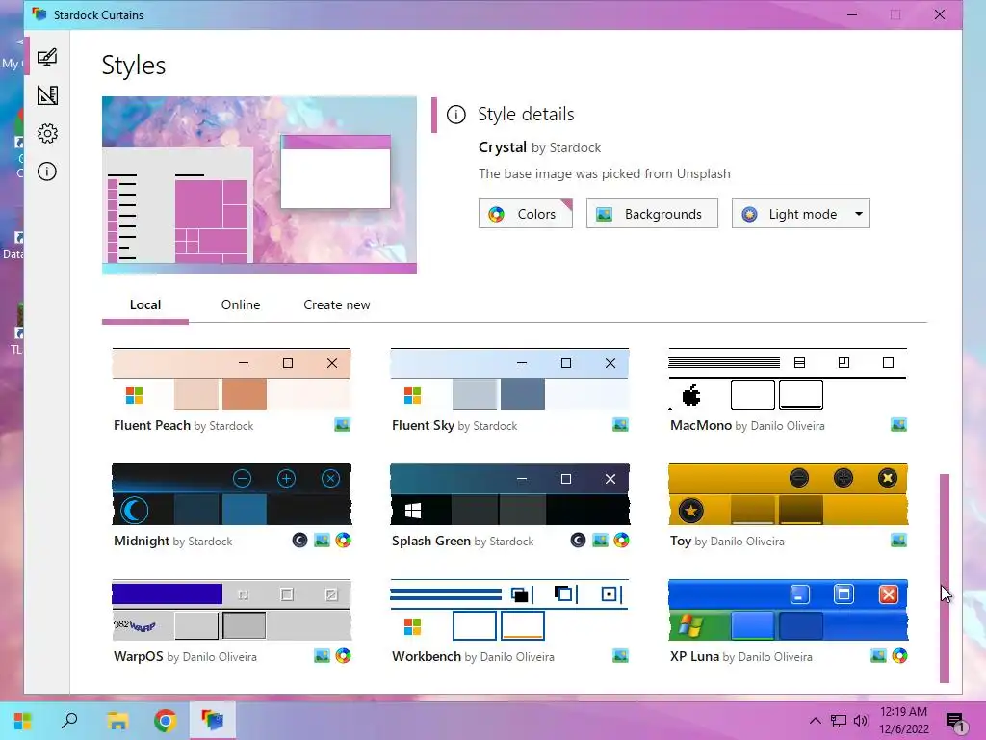Viewport: 986px width, 740px height.
Task: Click WarpOS background image icon
Action: pyautogui.click(x=322, y=656)
